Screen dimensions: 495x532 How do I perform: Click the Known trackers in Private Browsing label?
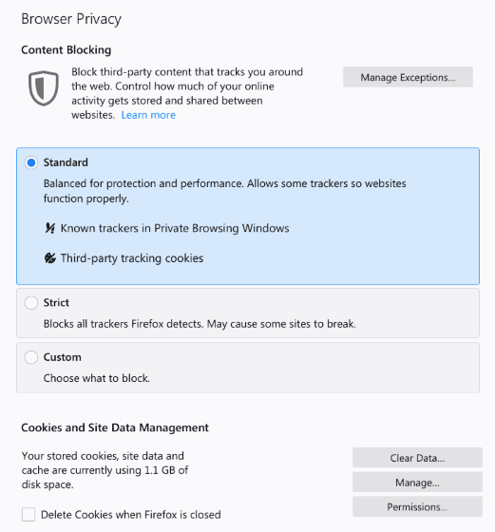click(175, 228)
